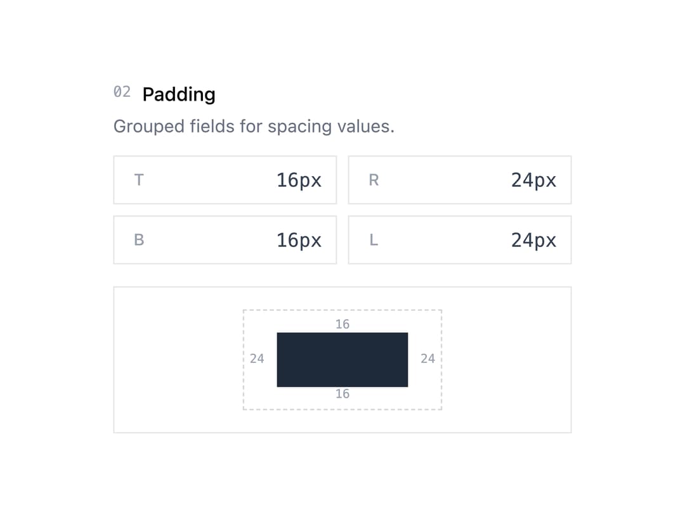Click the R label in the padding group

tap(374, 180)
